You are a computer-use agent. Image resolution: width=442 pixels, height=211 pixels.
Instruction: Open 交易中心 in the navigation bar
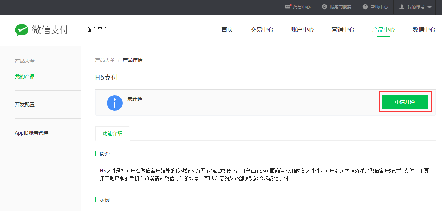tap(262, 30)
